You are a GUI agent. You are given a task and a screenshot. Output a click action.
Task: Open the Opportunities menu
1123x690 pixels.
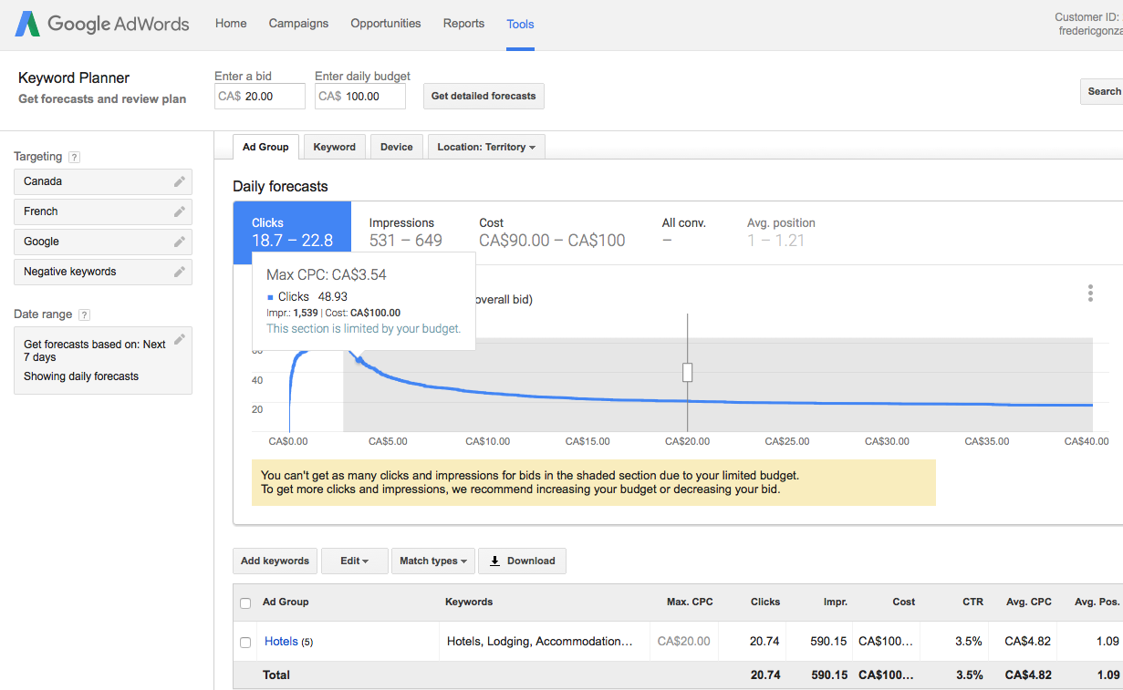[x=386, y=24]
